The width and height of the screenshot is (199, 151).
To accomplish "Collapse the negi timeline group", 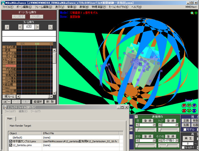I will click(x=4, y=88).
